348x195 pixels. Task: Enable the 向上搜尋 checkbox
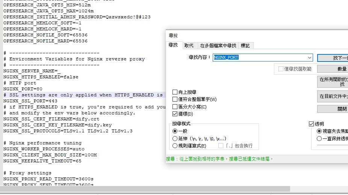(x=175, y=92)
